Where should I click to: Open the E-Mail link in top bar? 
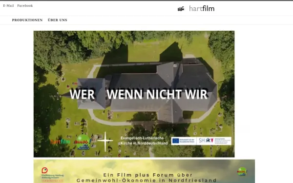pos(8,5)
